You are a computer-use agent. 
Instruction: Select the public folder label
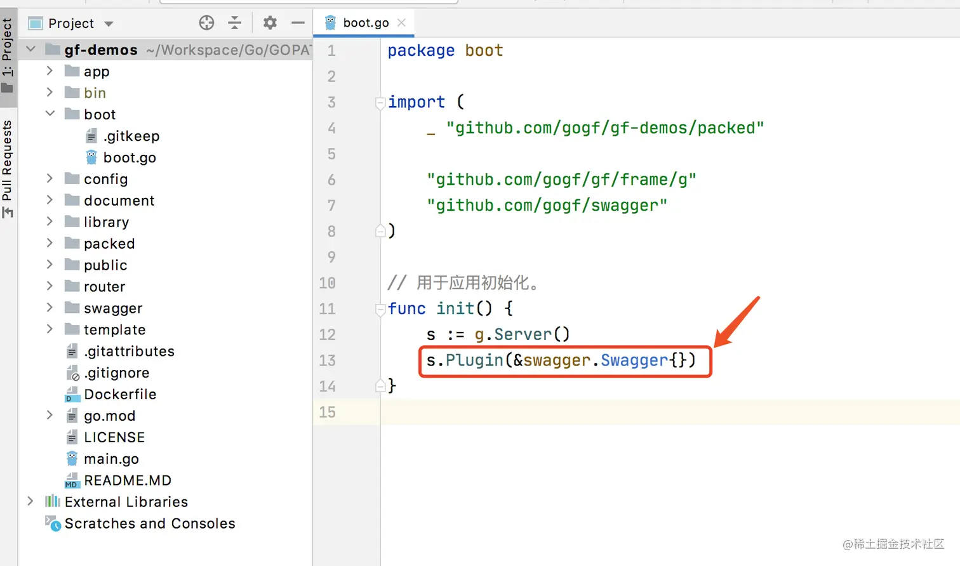point(105,265)
